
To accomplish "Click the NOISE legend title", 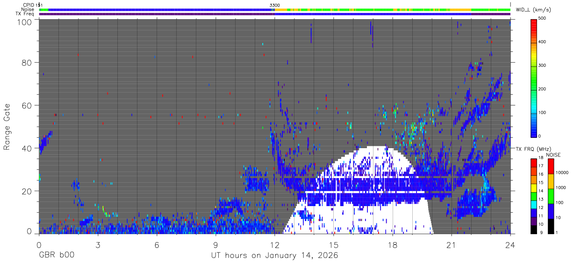I will [x=553, y=155].
